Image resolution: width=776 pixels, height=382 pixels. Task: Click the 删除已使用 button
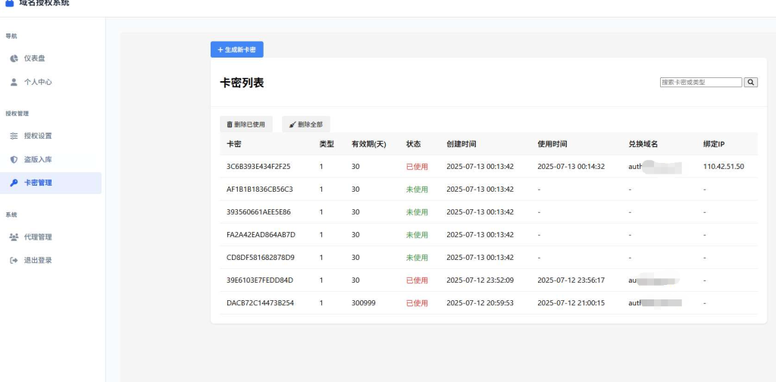tap(246, 124)
